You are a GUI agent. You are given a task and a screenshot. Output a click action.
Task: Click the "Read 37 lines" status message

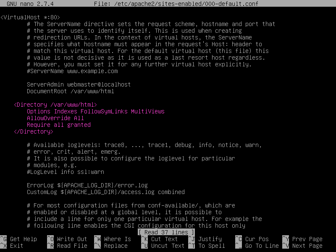click(166, 232)
